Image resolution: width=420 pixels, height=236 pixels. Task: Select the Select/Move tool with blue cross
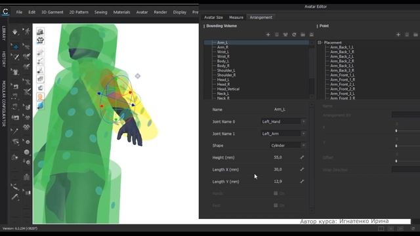point(15,47)
